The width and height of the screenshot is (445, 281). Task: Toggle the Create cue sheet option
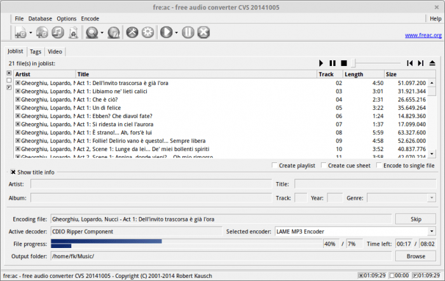(x=324, y=166)
